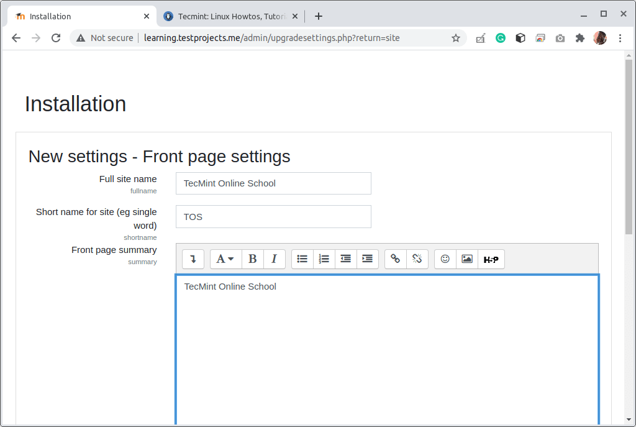Open a new browser tab
Image resolution: width=636 pixels, height=427 pixels.
[319, 16]
